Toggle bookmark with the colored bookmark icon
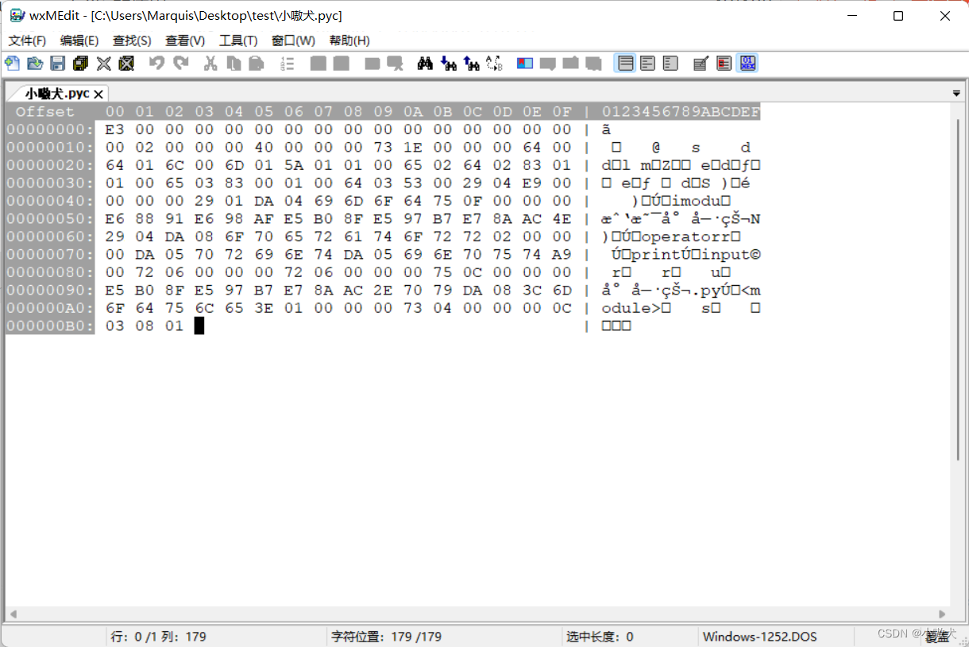The width and height of the screenshot is (969, 647). pyautogui.click(x=525, y=64)
